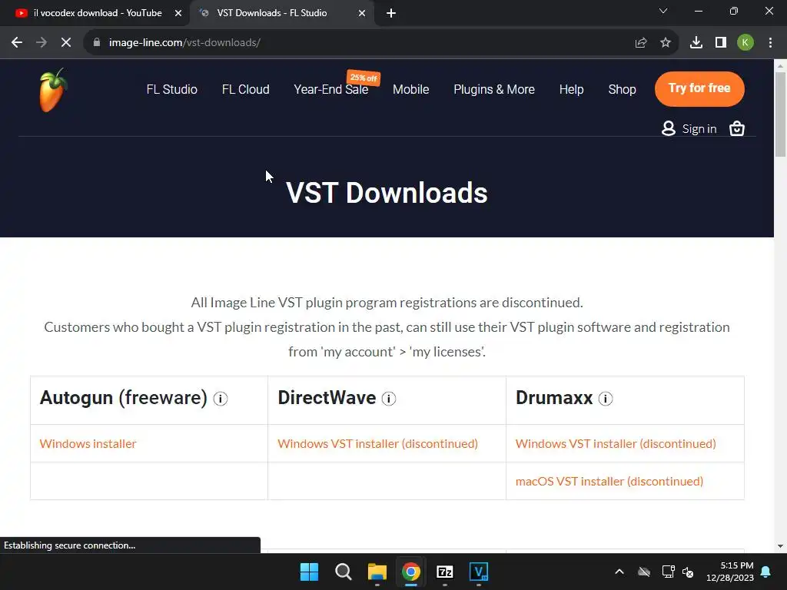Click the page vertical scrollbar thumb
The height and width of the screenshot is (590, 787).
click(x=780, y=114)
